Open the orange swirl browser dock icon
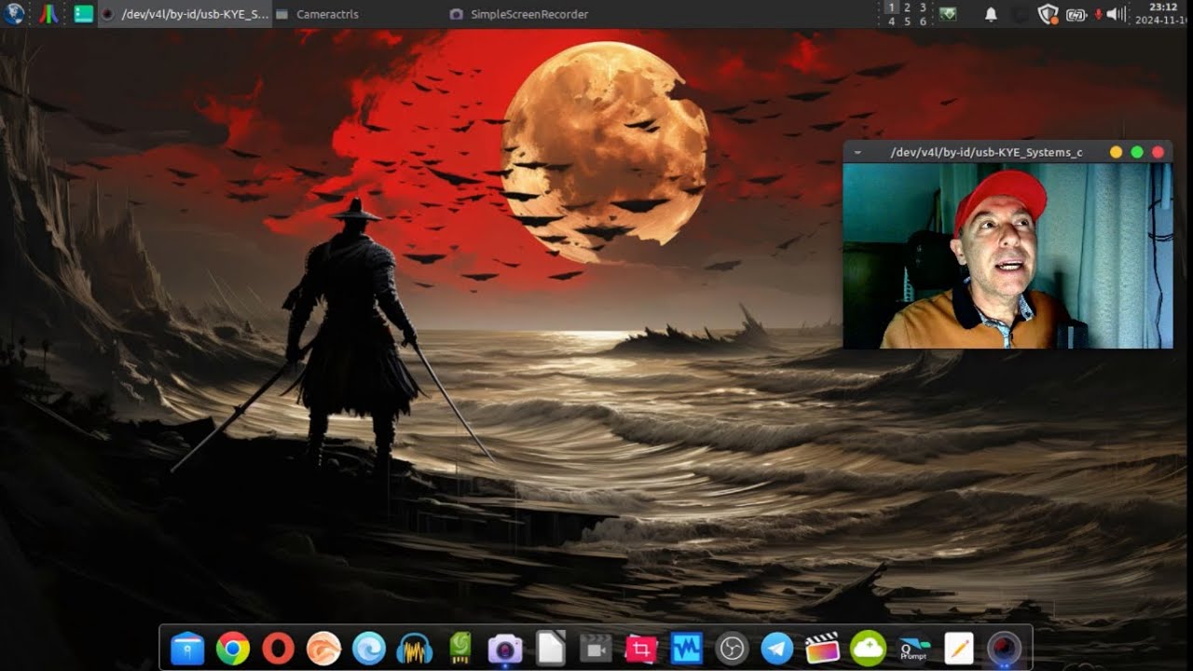The image size is (1193, 671). [x=323, y=648]
